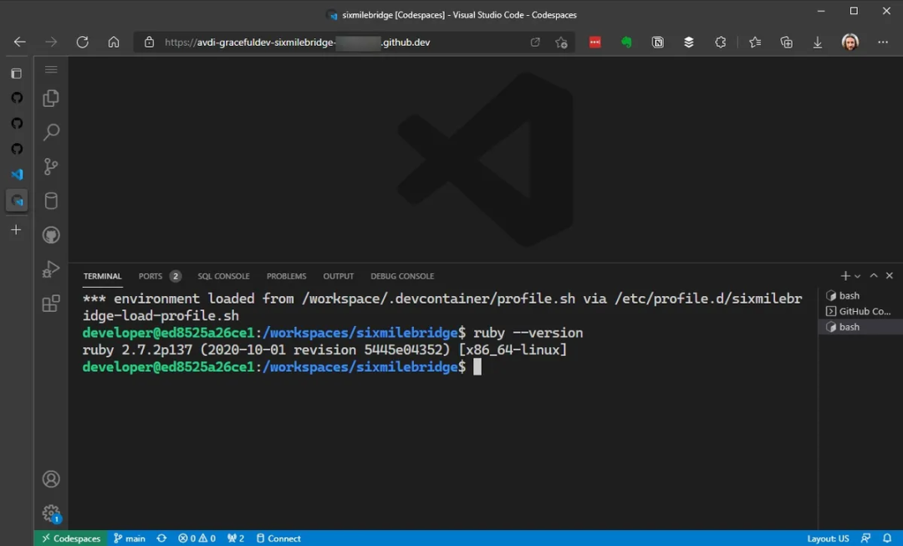Open the green Evernote extension
The width and height of the screenshot is (903, 546).
626,42
